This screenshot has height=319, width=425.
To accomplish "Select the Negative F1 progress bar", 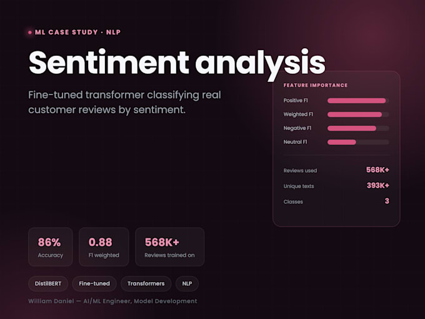I will 358,129.
